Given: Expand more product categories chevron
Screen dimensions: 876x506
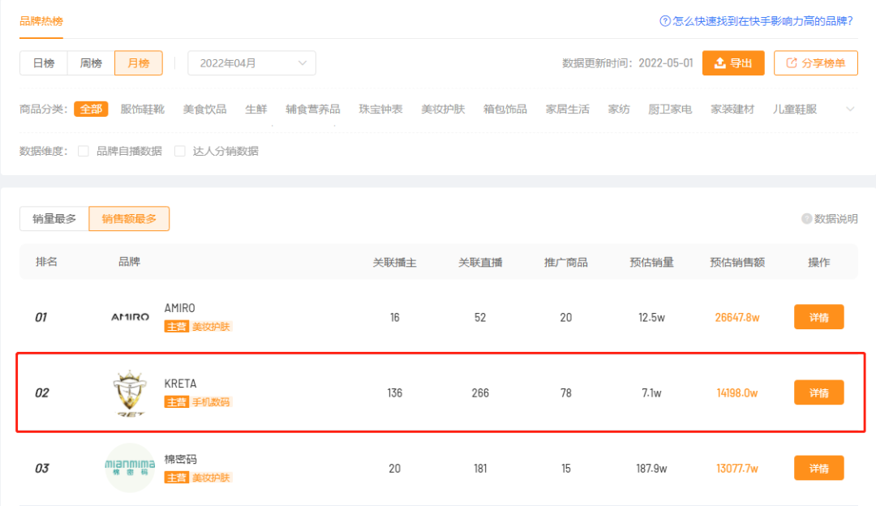Looking at the screenshot, I should coord(850,109).
